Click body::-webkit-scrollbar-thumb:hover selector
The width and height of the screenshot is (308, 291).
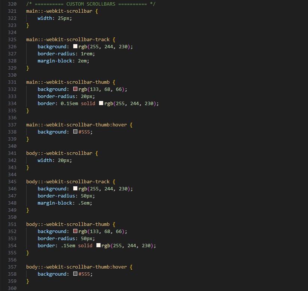(76, 267)
